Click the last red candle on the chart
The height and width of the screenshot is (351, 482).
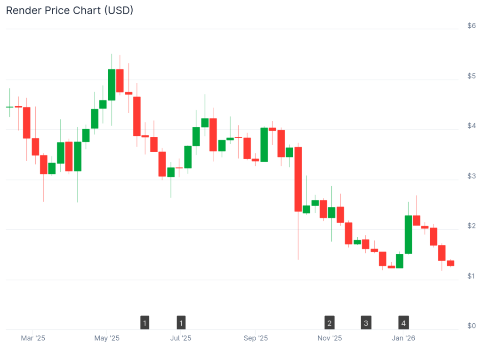tap(450, 263)
